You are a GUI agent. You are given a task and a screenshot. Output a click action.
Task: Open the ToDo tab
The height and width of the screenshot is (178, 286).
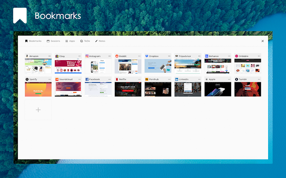[85, 41]
